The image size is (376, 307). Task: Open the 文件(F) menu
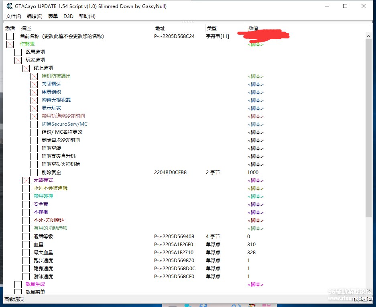pos(13,16)
